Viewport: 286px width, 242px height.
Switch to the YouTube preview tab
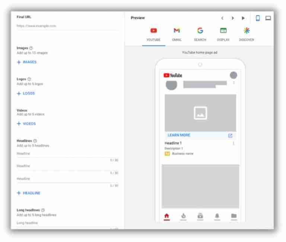point(153,34)
